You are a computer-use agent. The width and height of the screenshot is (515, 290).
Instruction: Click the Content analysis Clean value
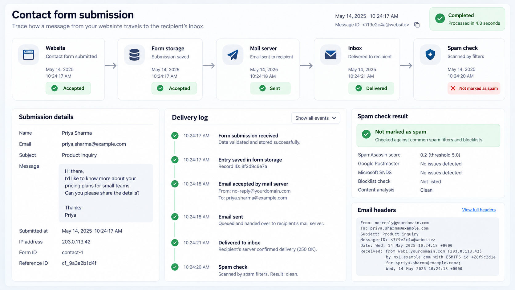[x=426, y=190]
